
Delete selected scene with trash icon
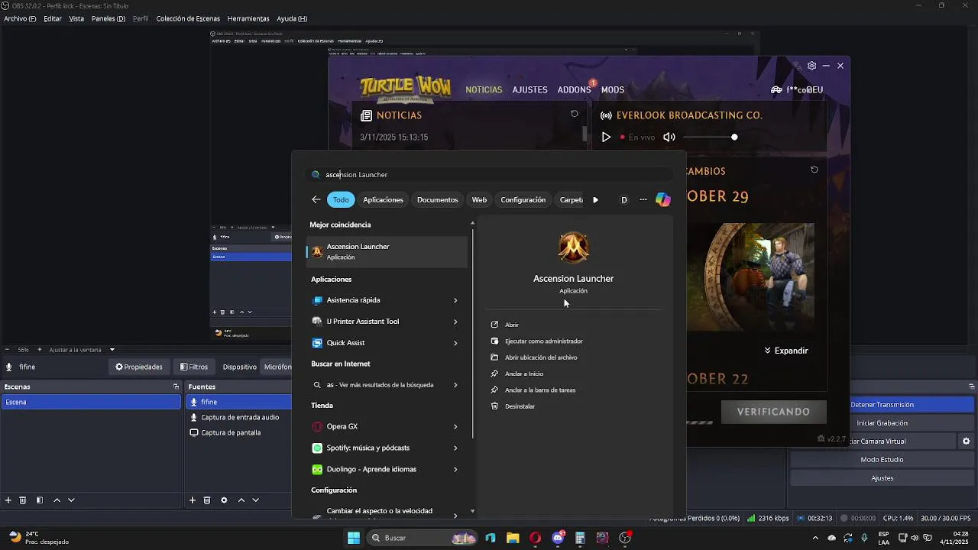[23, 500]
